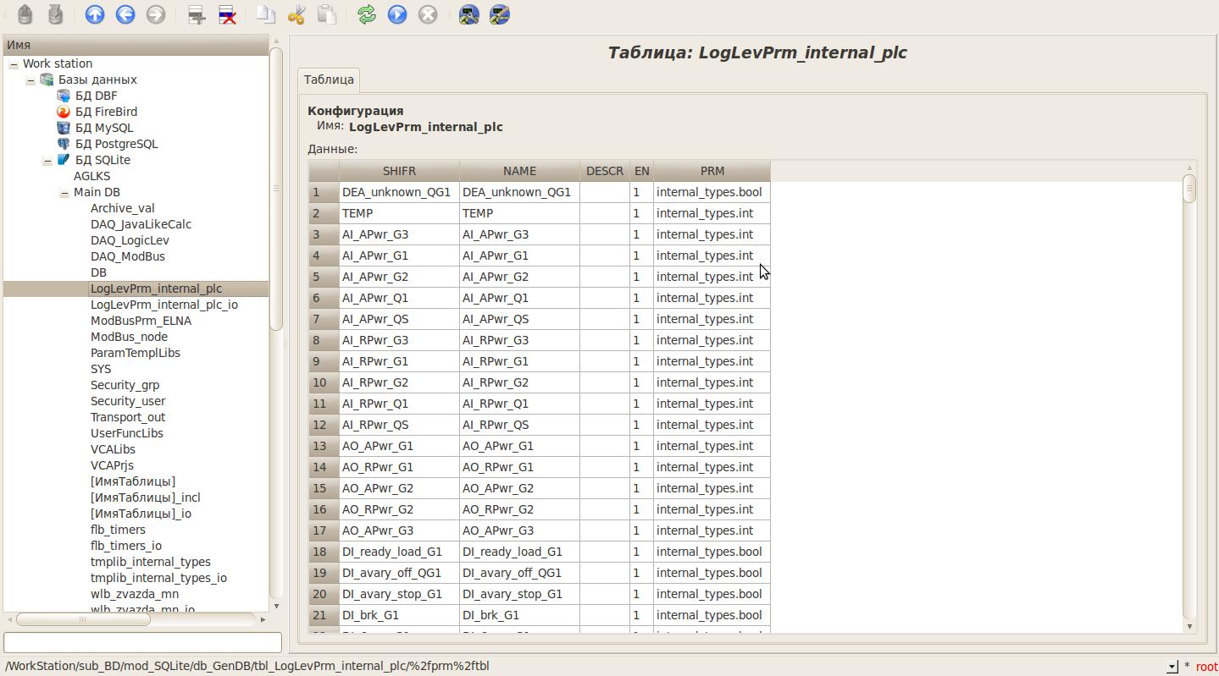The height and width of the screenshot is (676, 1219).
Task: Select the Таблица tab
Action: tap(329, 80)
